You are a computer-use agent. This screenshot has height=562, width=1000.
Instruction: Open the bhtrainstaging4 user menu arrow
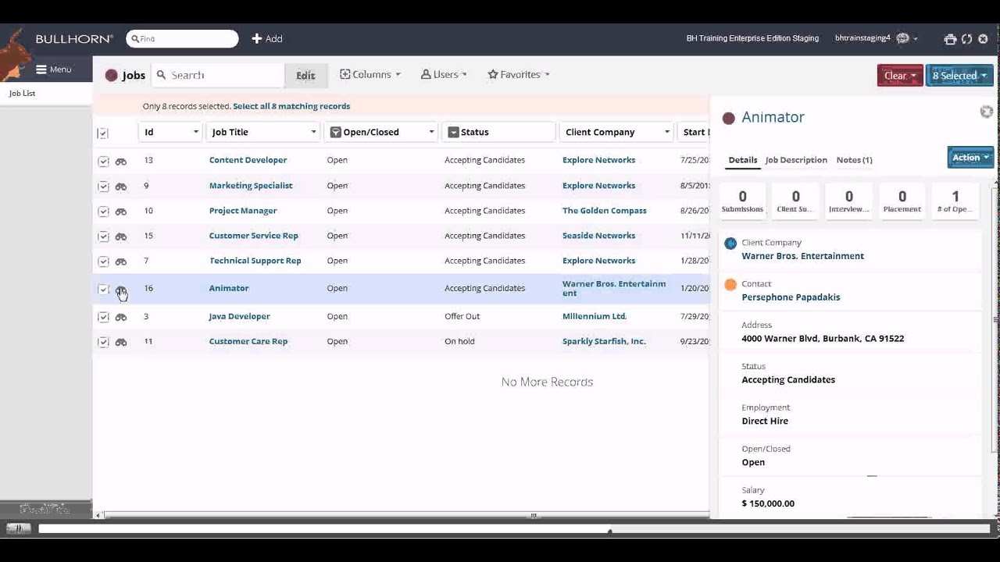[916, 39]
